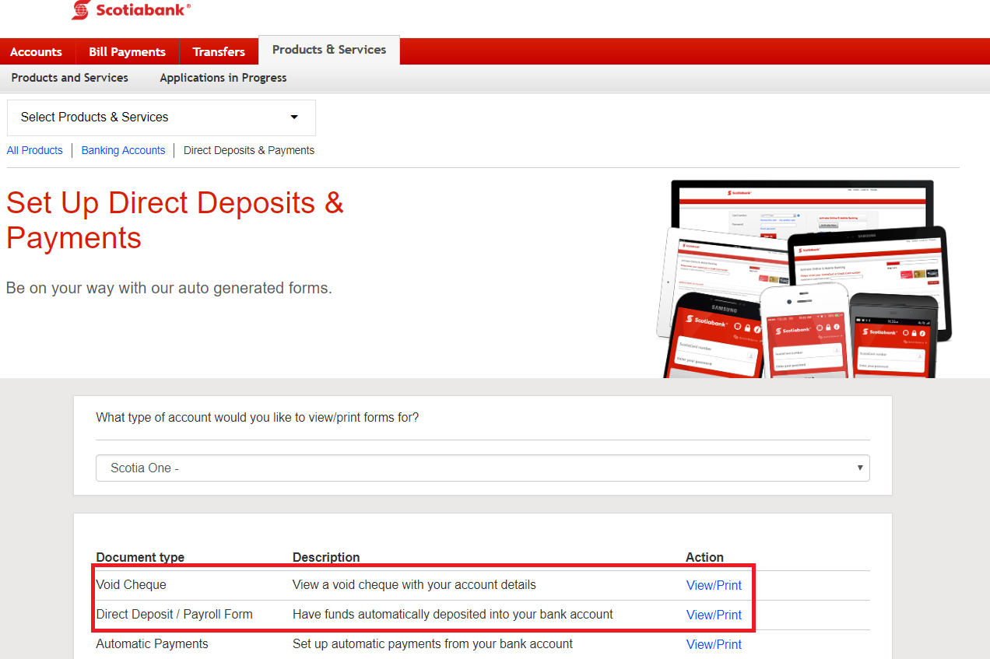Follow the All Products breadcrumb link
Image resolution: width=990 pixels, height=659 pixels.
point(35,150)
